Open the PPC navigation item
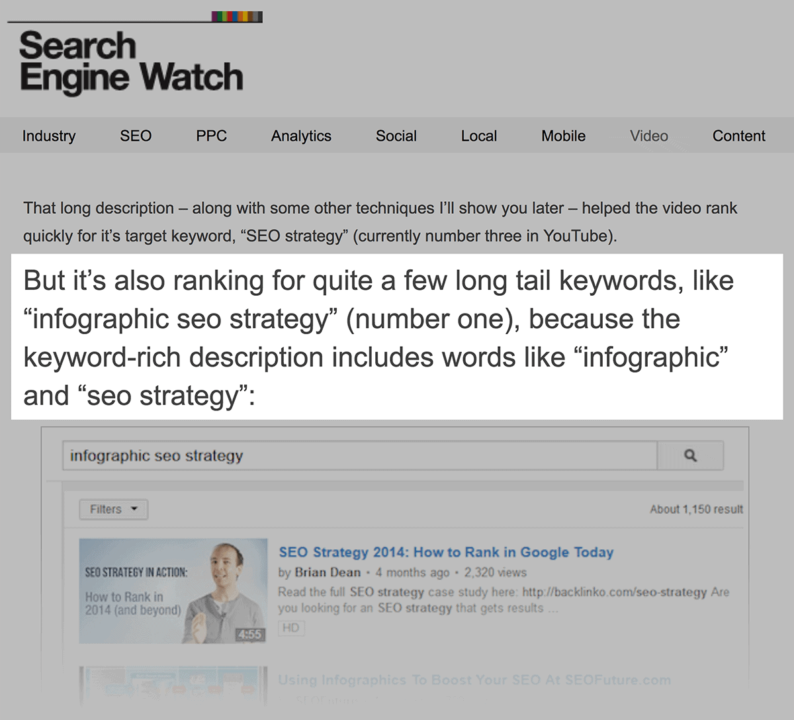The image size is (794, 720). click(x=211, y=136)
